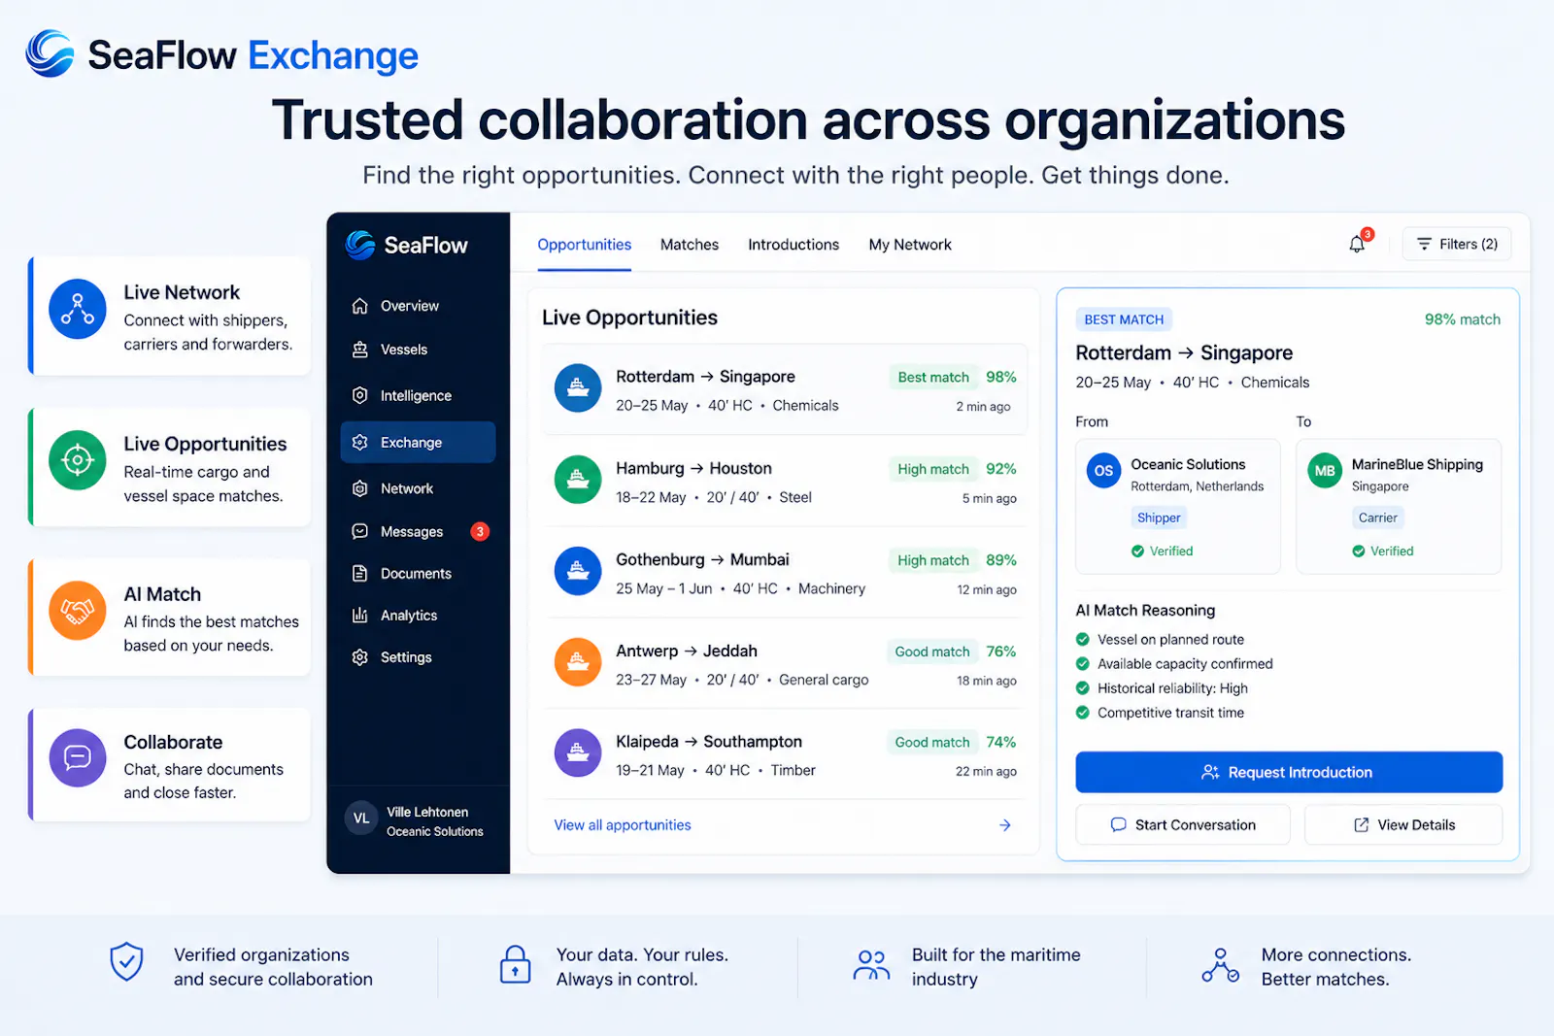This screenshot has height=1036, width=1554.
Task: Click View Details button
Action: (x=1403, y=824)
